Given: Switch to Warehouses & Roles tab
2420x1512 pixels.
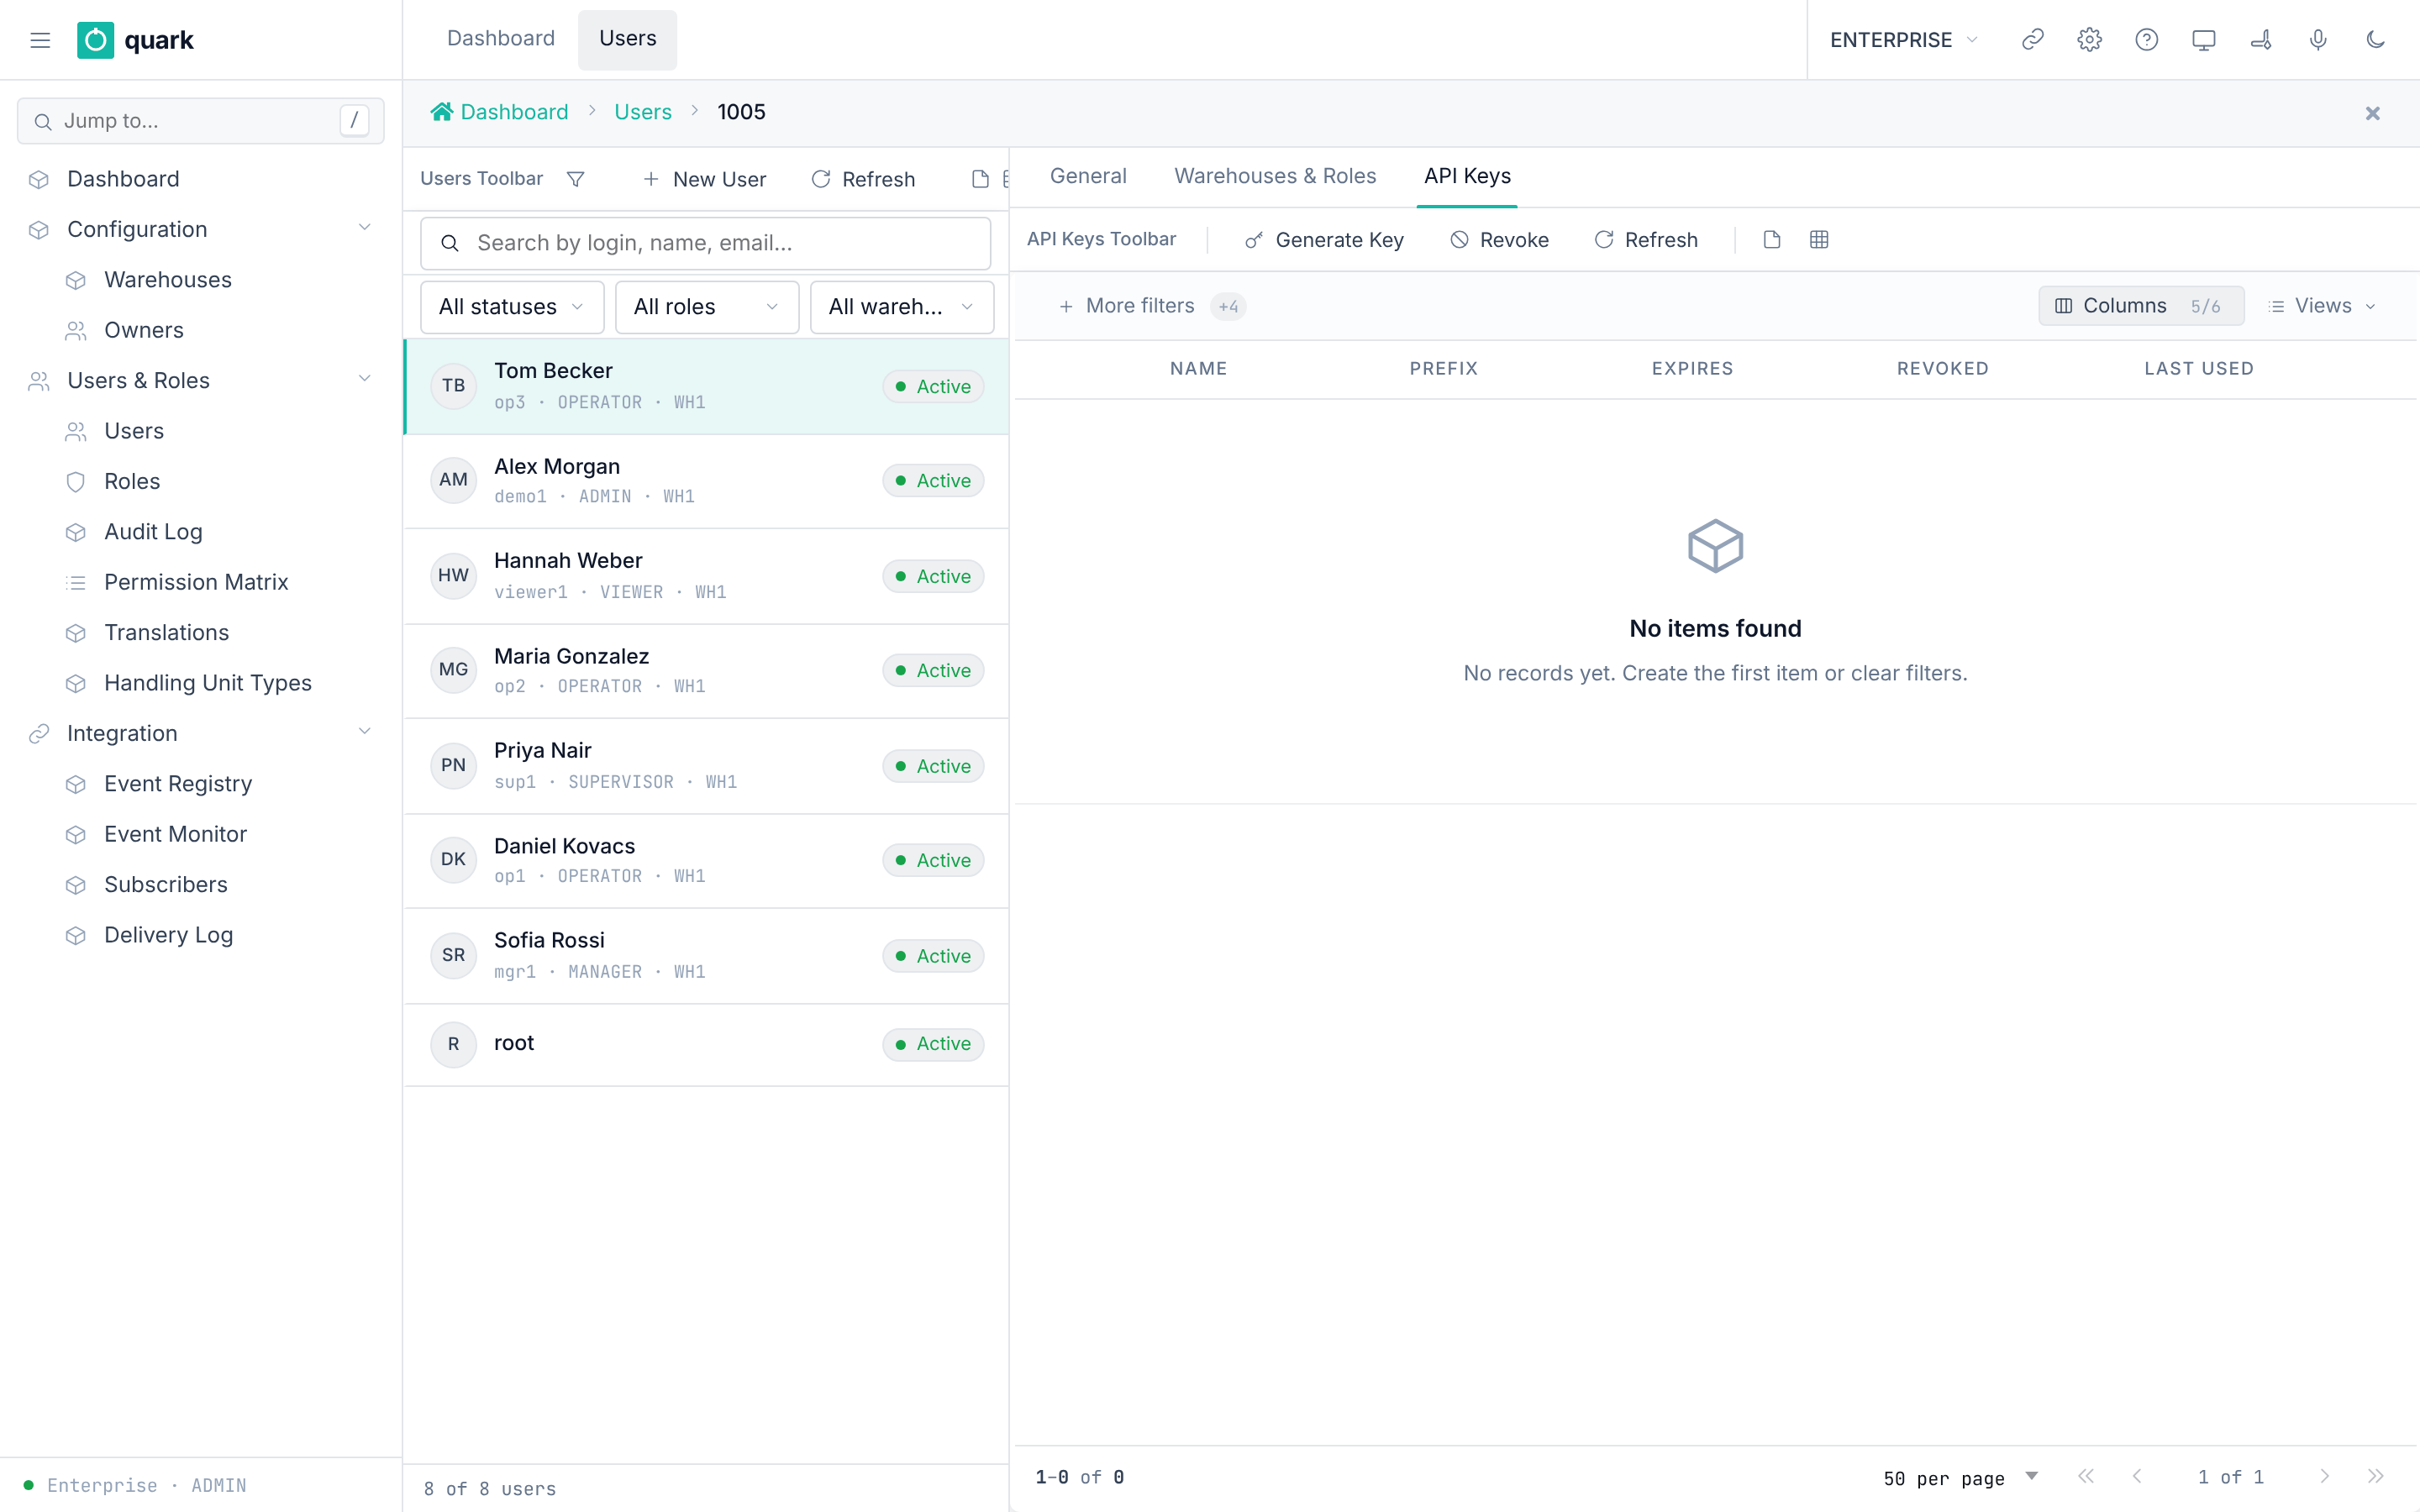Looking at the screenshot, I should click(1275, 176).
